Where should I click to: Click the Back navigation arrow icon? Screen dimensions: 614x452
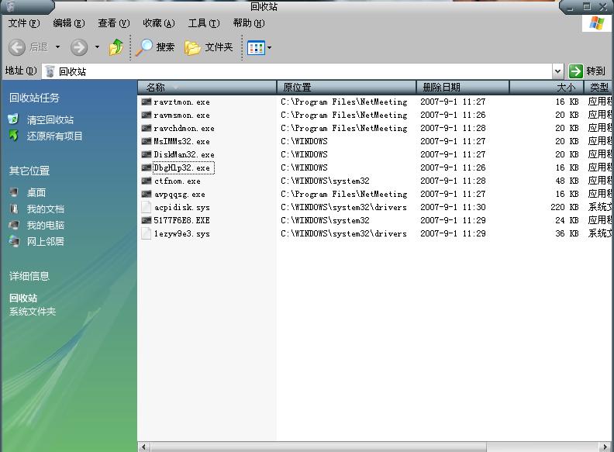[16, 47]
